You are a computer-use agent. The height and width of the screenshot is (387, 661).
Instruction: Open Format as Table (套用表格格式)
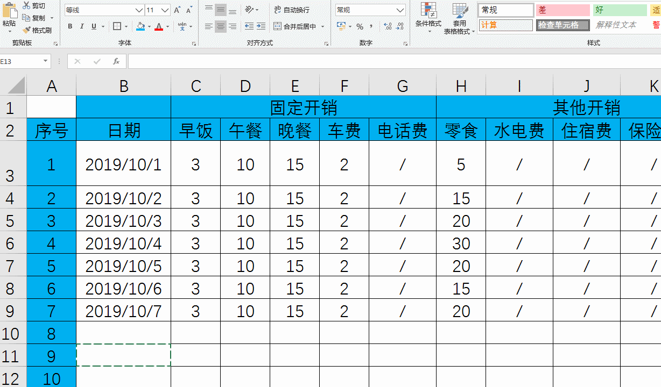(x=459, y=18)
